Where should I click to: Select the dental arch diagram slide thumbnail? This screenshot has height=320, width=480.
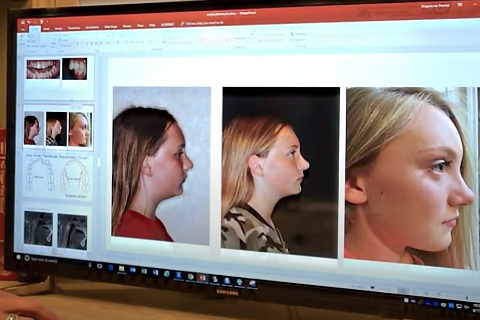tap(57, 177)
